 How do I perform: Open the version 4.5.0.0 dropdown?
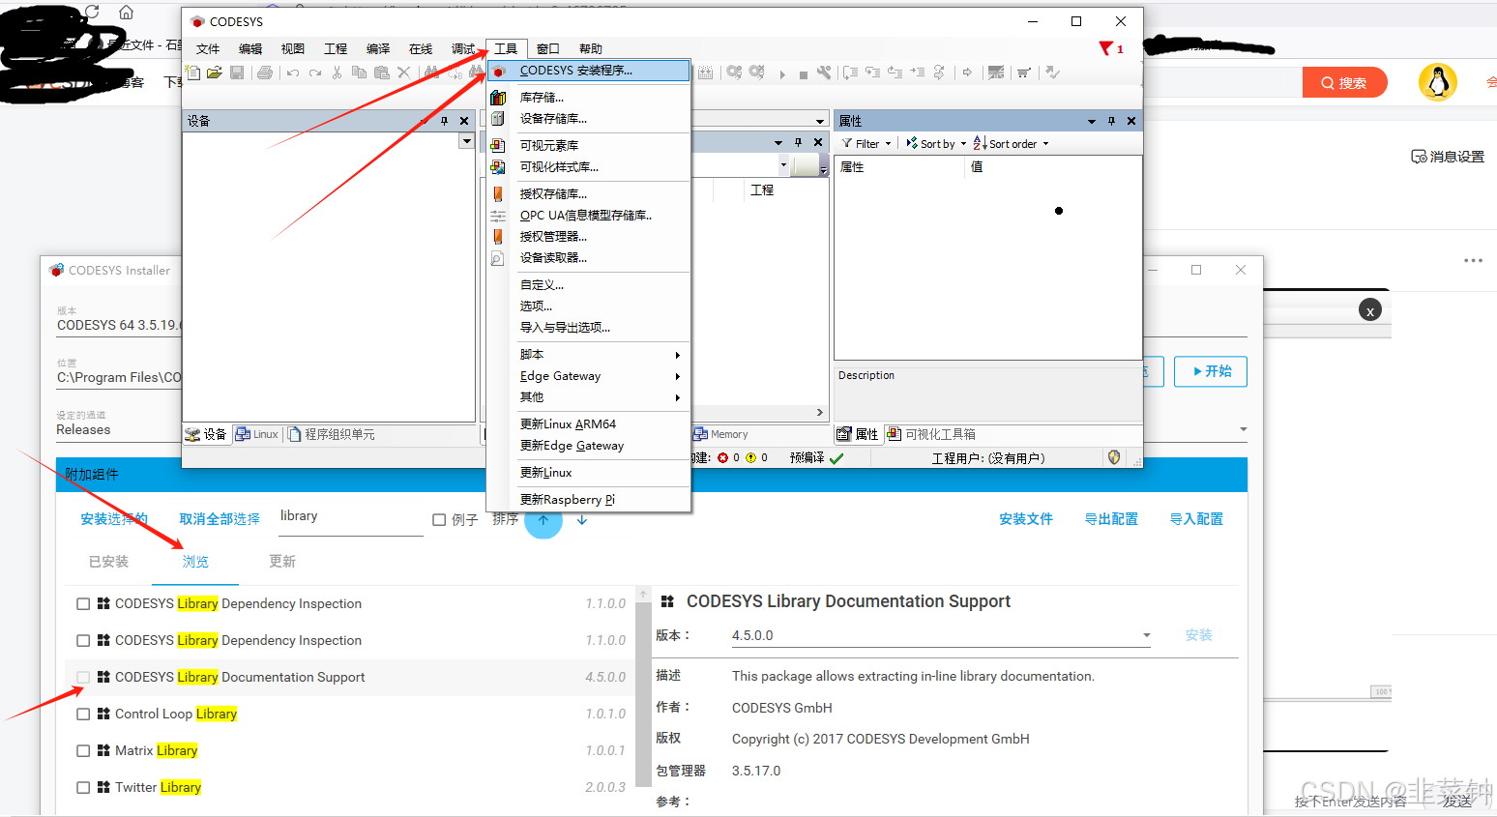tap(1147, 635)
